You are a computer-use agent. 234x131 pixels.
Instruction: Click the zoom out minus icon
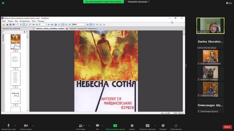[70, 24]
